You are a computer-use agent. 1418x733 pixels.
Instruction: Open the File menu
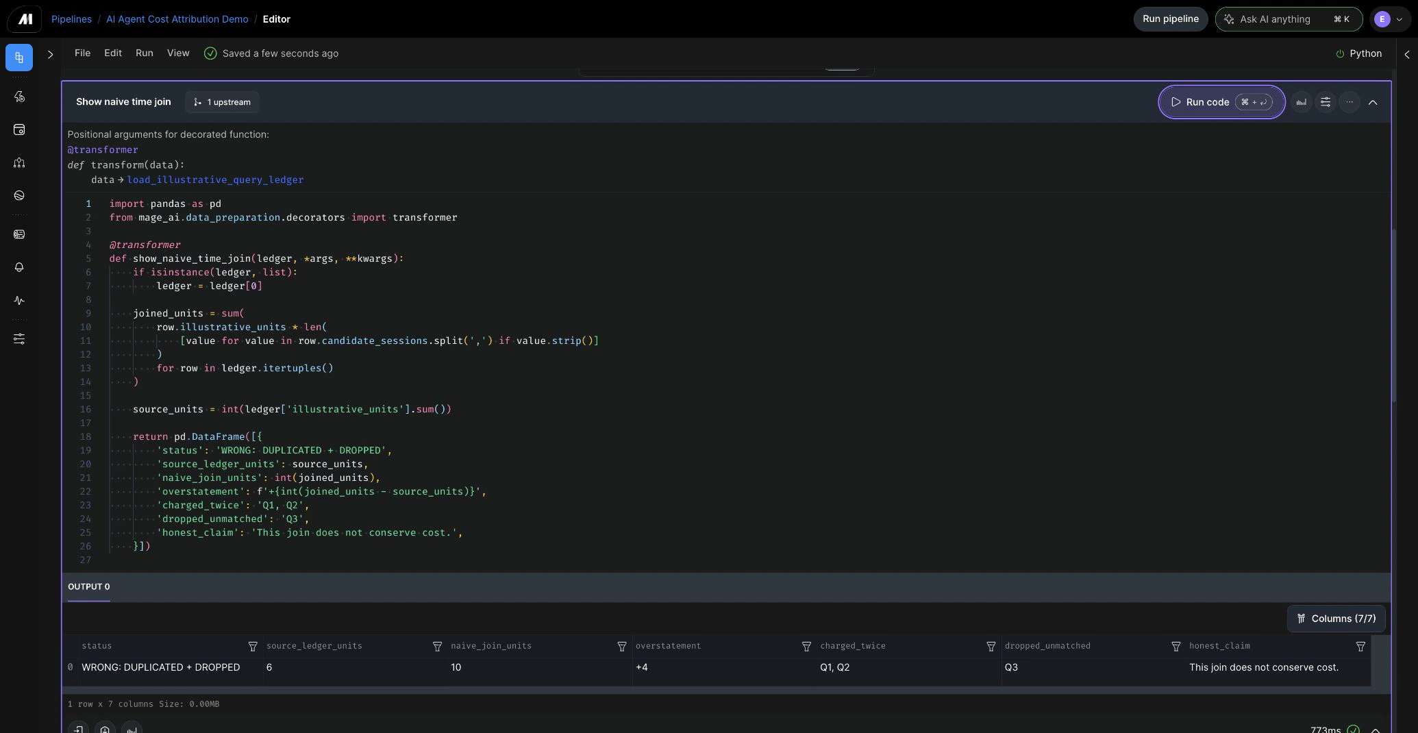pos(82,53)
